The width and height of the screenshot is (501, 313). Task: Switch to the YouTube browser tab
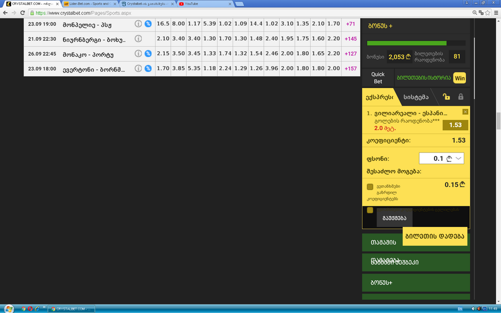(205, 4)
